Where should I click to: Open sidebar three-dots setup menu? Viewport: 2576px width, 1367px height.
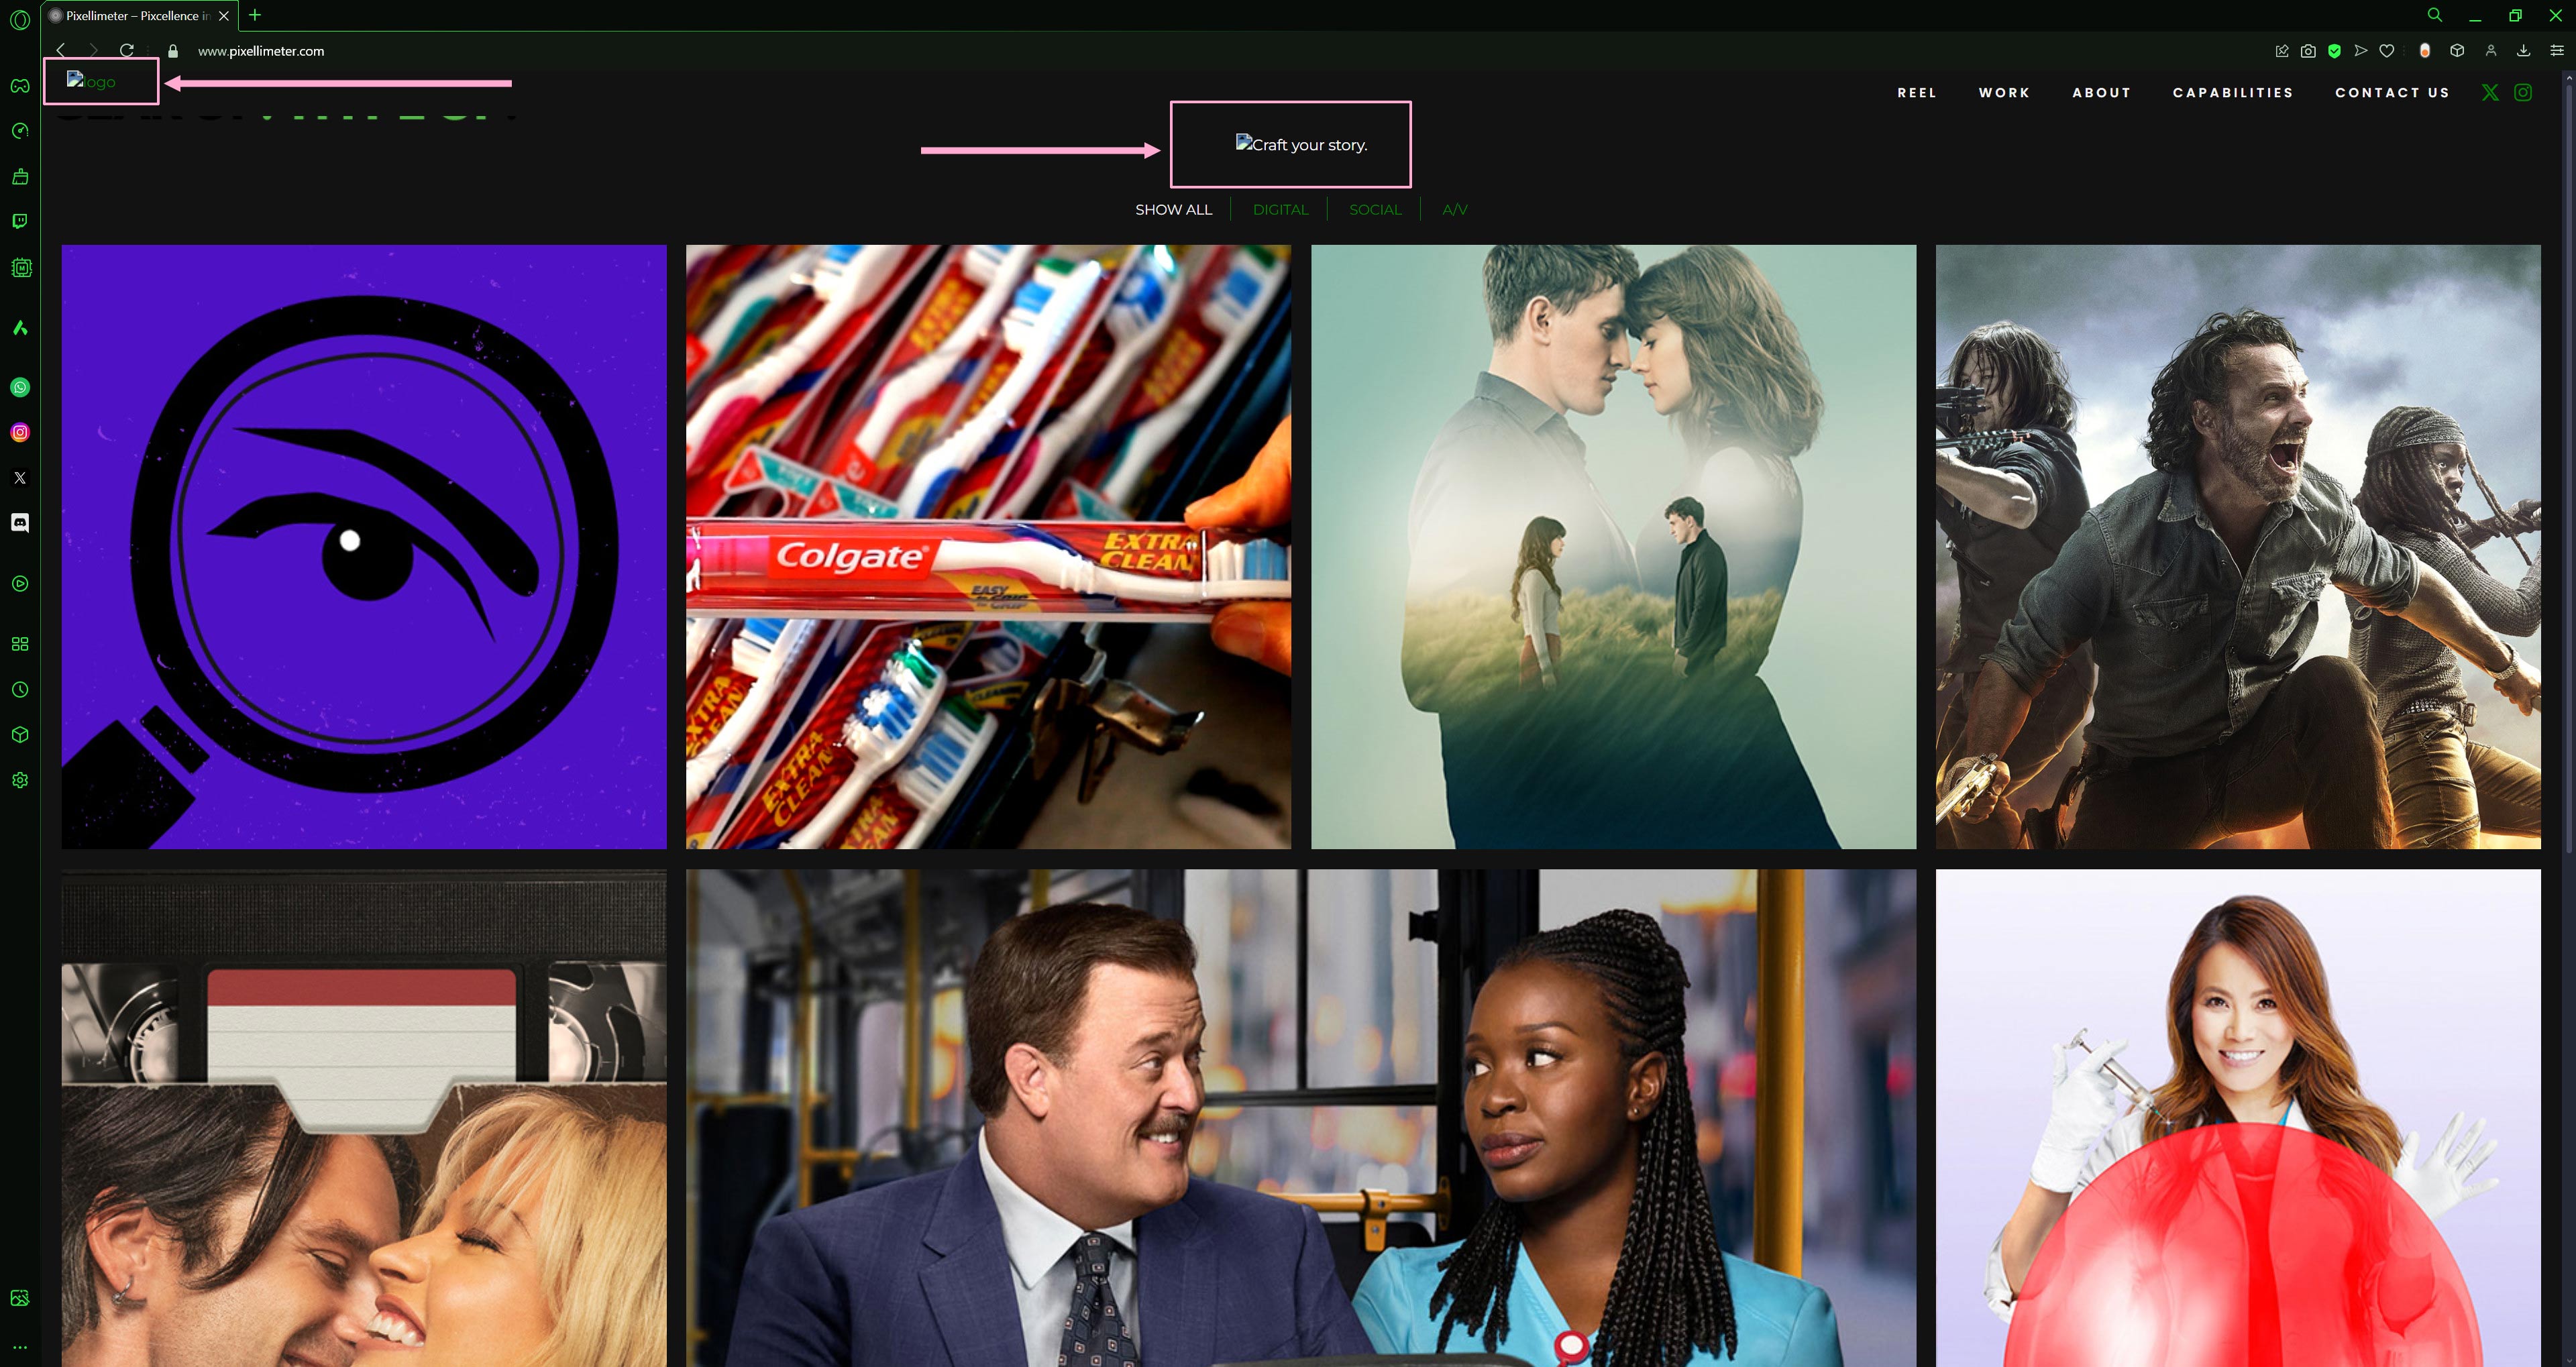tap(20, 1348)
